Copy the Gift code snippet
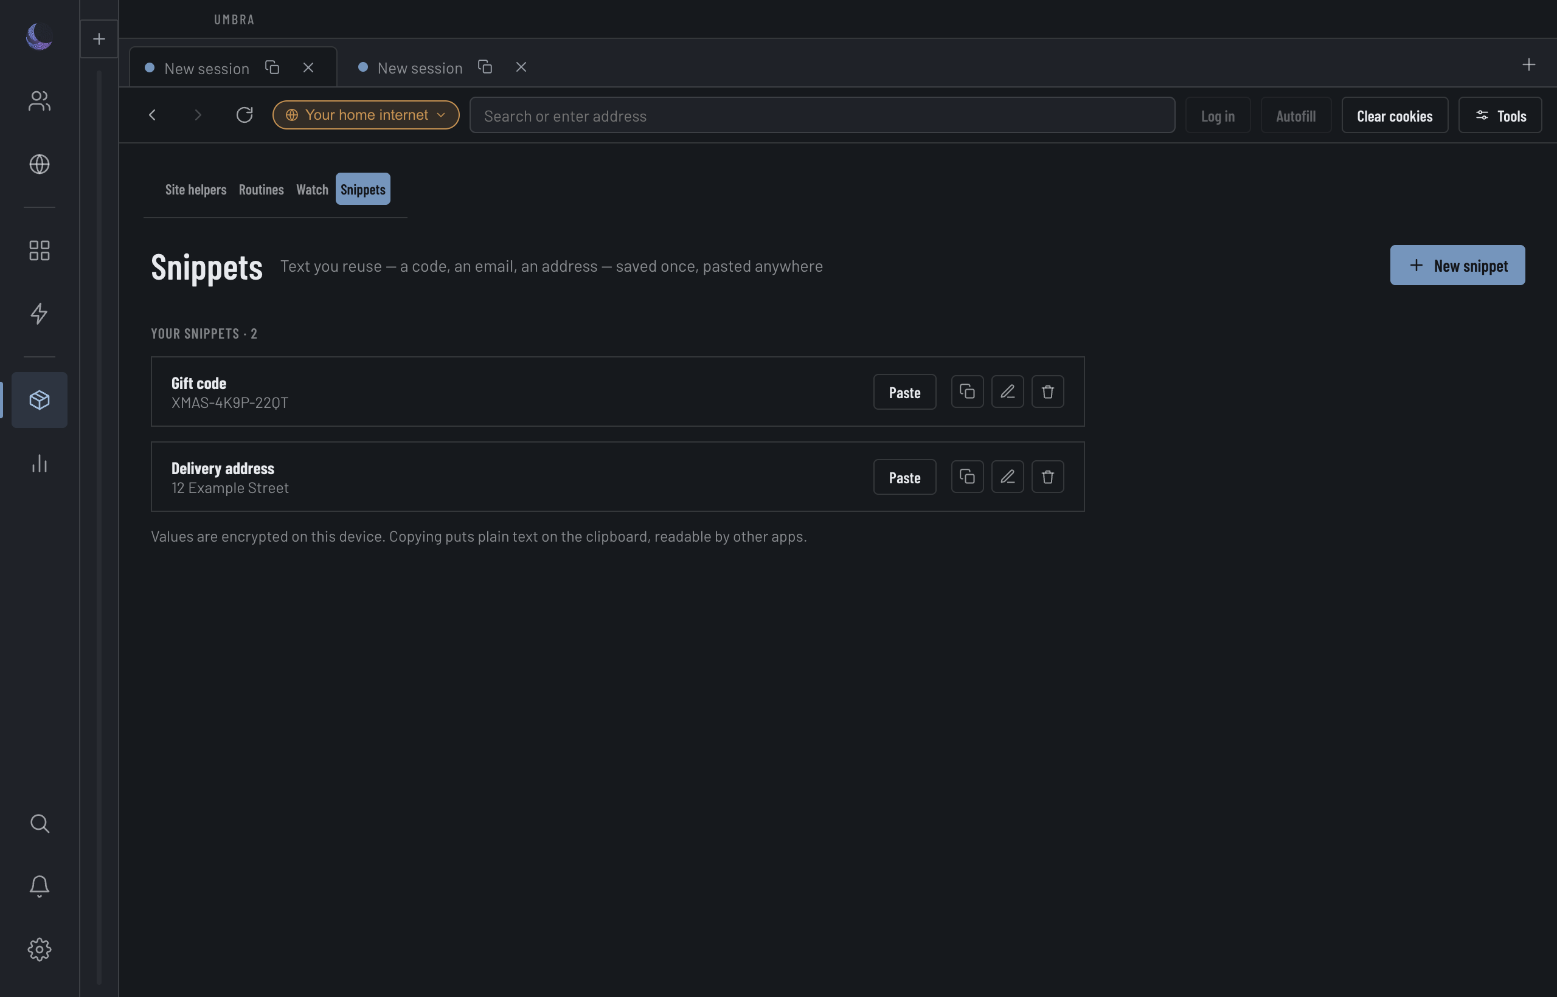Viewport: 1557px width, 997px height. pyautogui.click(x=968, y=392)
